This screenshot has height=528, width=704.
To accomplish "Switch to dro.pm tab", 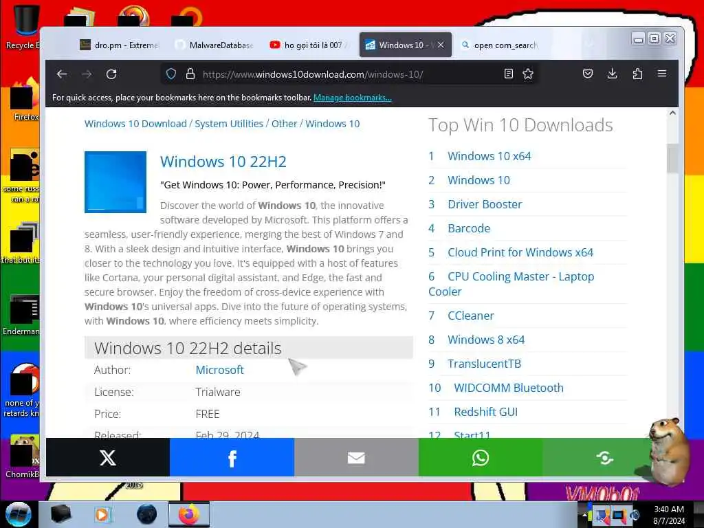I will 119,45.
